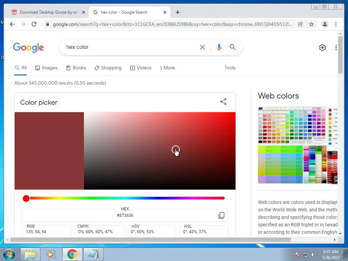Click the browser forward arrow
The width and height of the screenshot is (348, 261).
pos(23,24)
